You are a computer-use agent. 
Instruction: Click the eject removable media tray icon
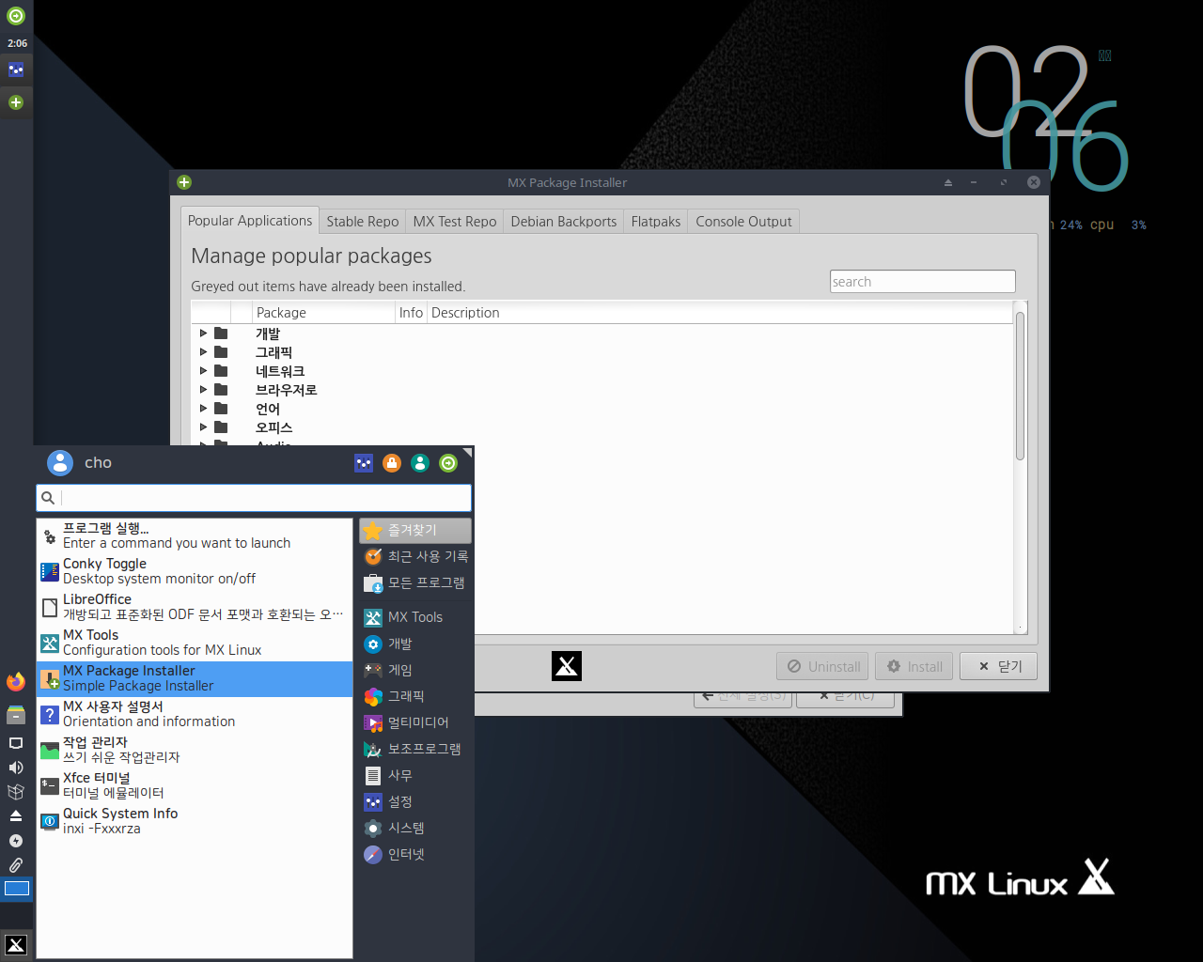pos(16,815)
